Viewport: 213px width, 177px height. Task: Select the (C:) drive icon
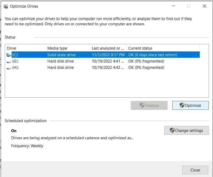pyautogui.click(x=9, y=55)
